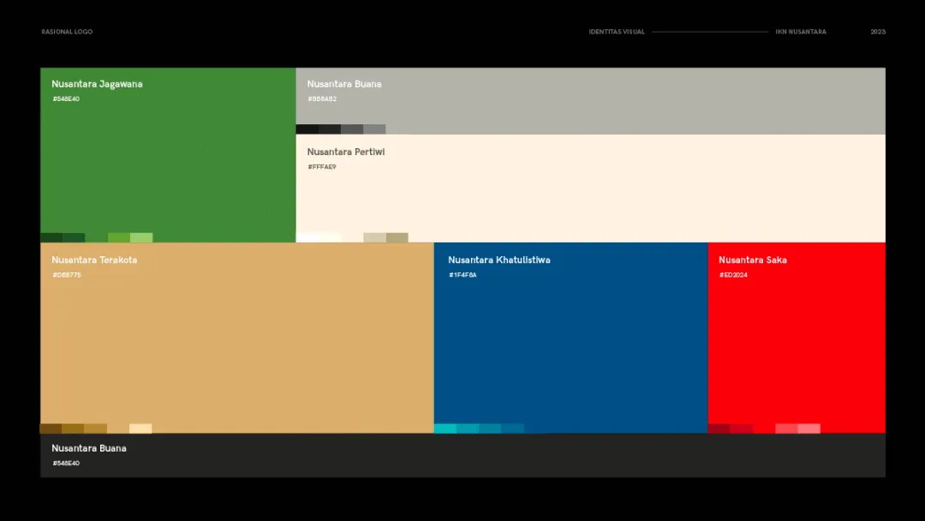
Task: Click the hex code under Nusantara Jagawana
Action: pos(66,99)
